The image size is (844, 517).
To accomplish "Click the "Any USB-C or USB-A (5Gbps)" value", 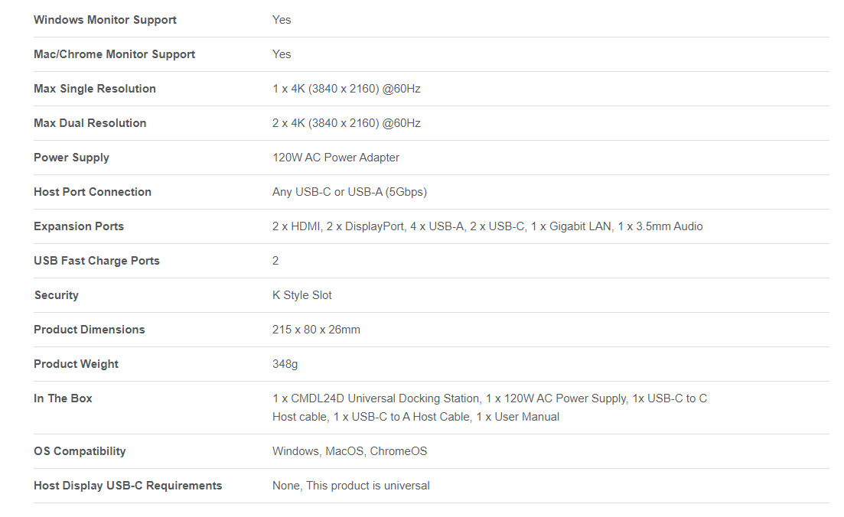I will [349, 192].
